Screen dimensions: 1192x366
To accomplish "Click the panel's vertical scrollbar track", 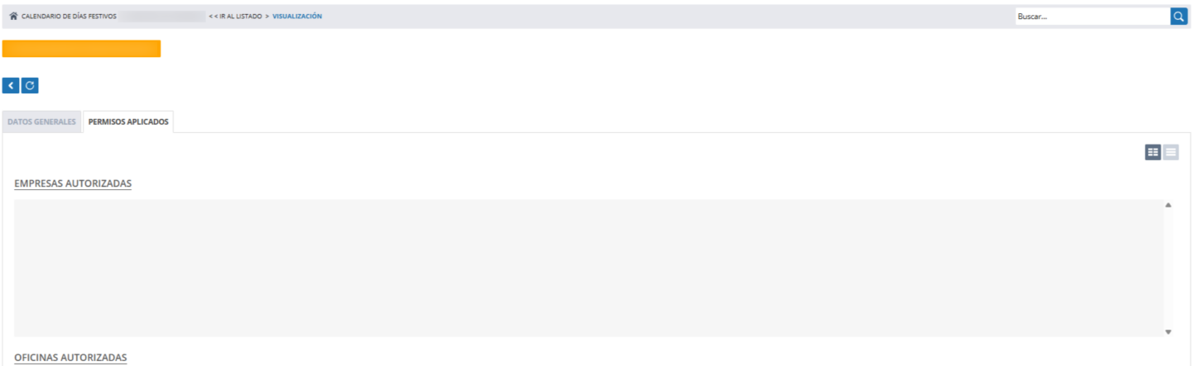I will pyautogui.click(x=1168, y=268).
